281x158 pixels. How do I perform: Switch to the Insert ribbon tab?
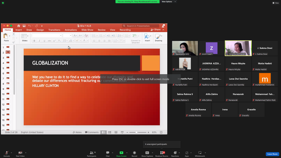(x=18, y=30)
